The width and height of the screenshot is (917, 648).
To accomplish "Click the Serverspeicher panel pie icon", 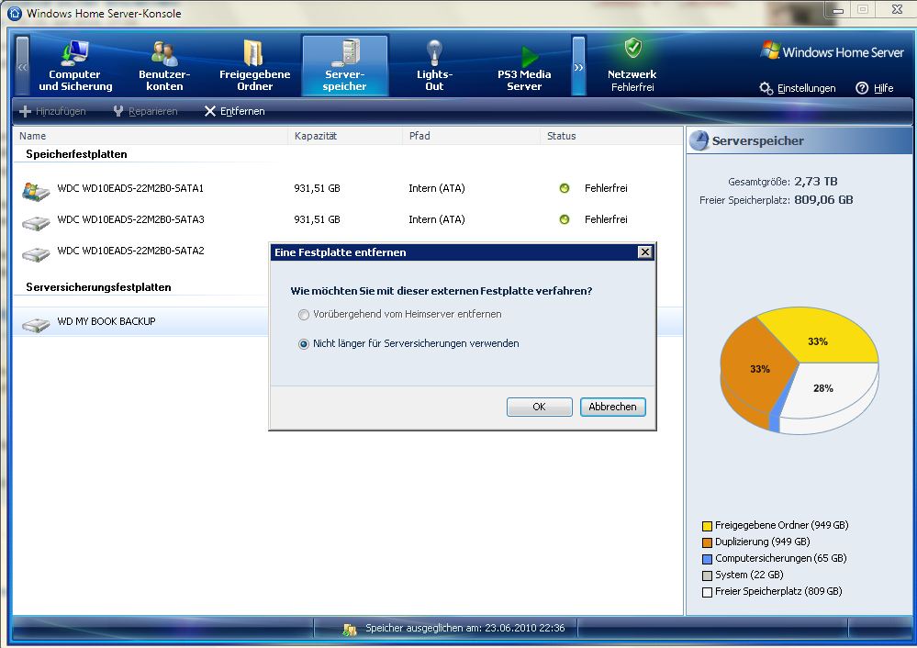I will tap(699, 141).
